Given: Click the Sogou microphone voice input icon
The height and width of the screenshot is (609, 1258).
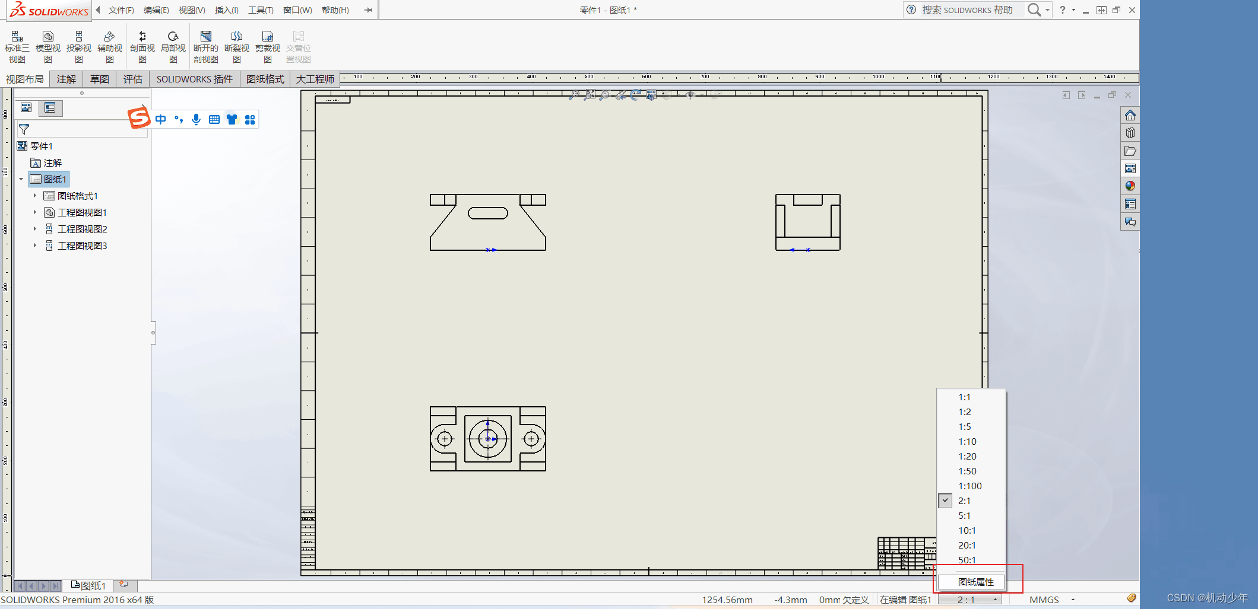Looking at the screenshot, I should (197, 119).
